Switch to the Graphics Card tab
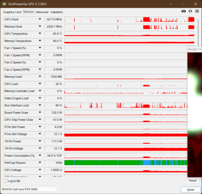This screenshot has width=202, height=194. pos(12,12)
